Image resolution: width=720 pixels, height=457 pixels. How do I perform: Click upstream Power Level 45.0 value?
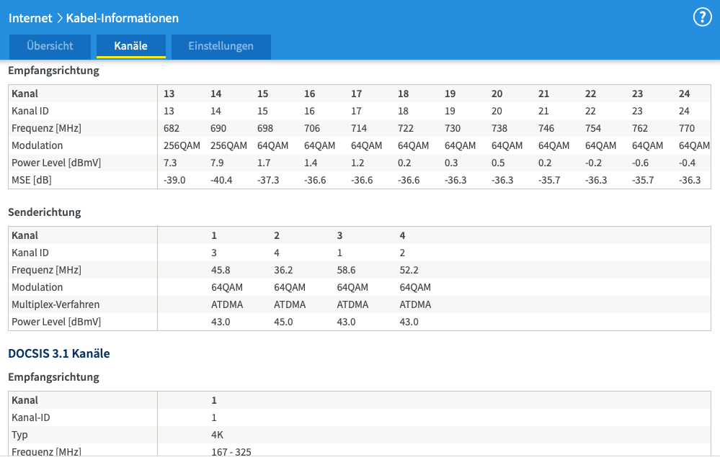tap(283, 322)
